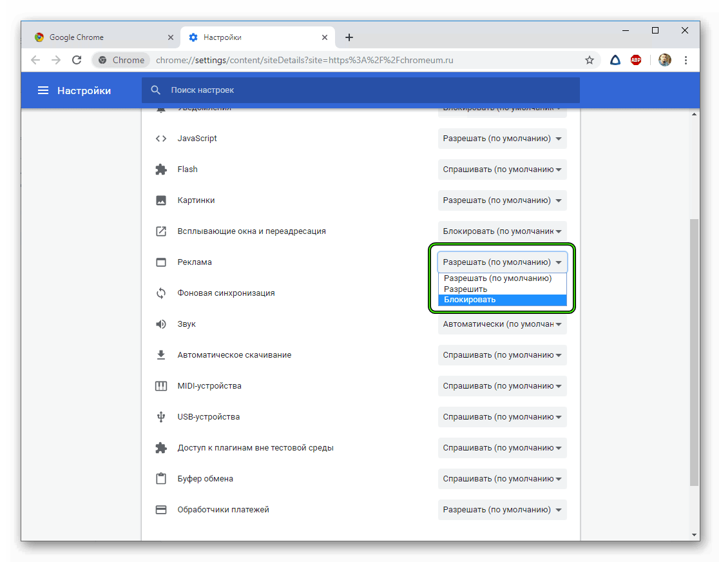
Task: Click the Chrome site info chip icon
Action: 102,60
